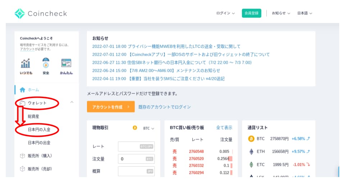The image size is (345, 194).
Task: Open the ログイン dropdown
Action: [226, 13]
